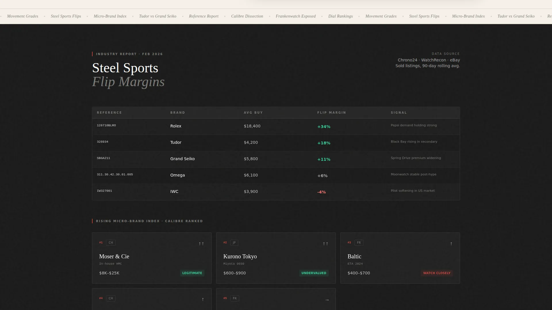
Task: Click 'Moonwatch stable post-hype' signal
Action: tap(413, 174)
